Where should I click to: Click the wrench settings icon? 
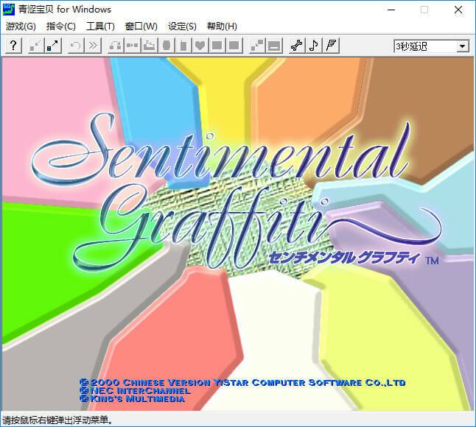coord(296,46)
